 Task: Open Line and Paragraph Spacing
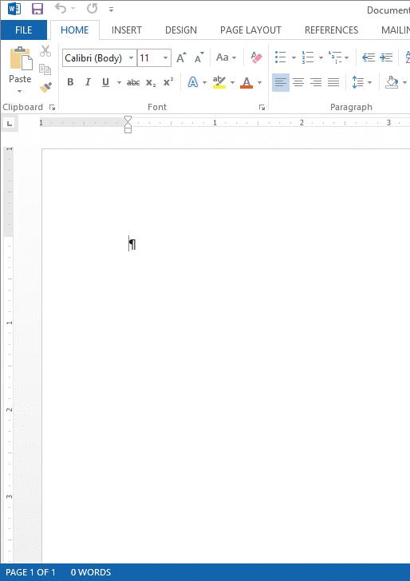pos(361,82)
